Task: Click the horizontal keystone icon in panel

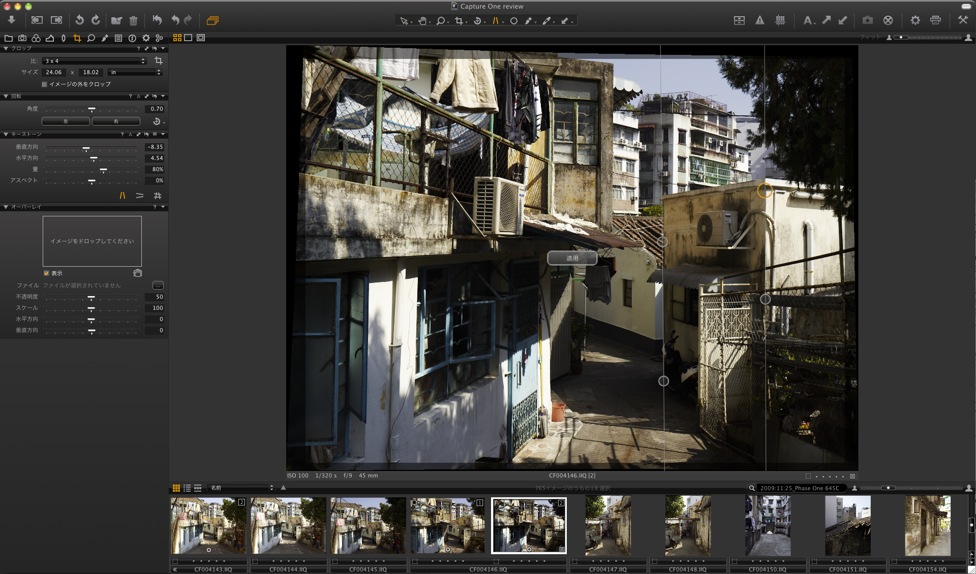Action: pyautogui.click(x=140, y=196)
